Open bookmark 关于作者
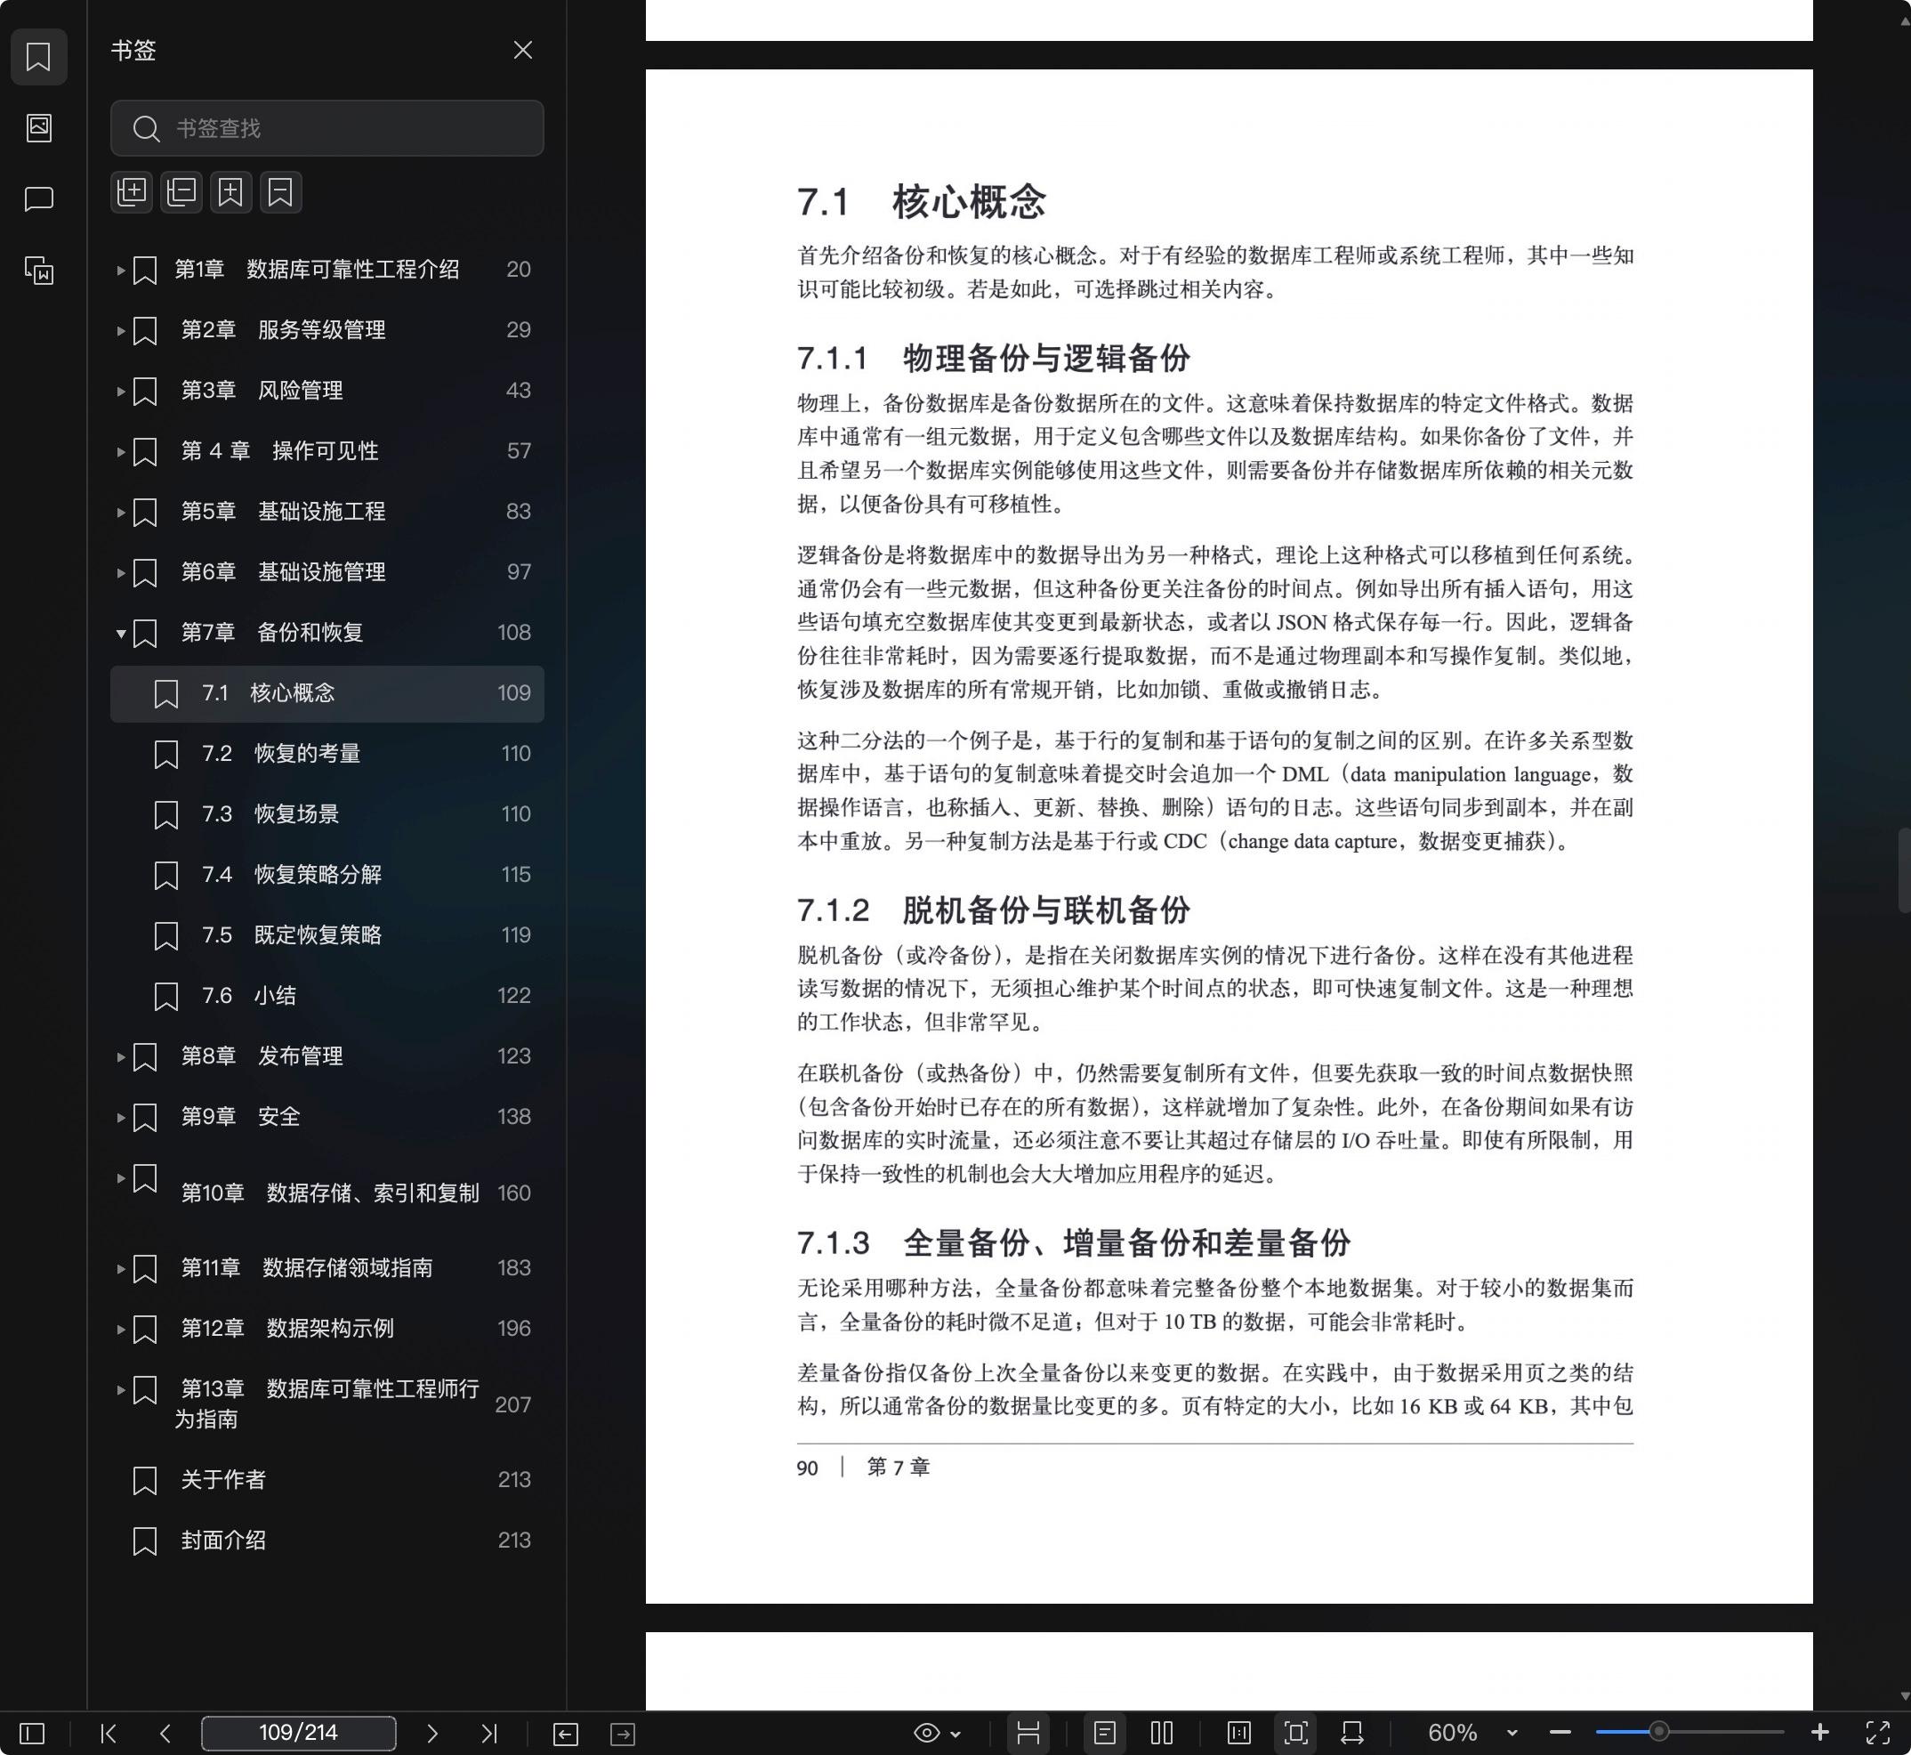Viewport: 1911px width, 1755px height. point(327,1480)
